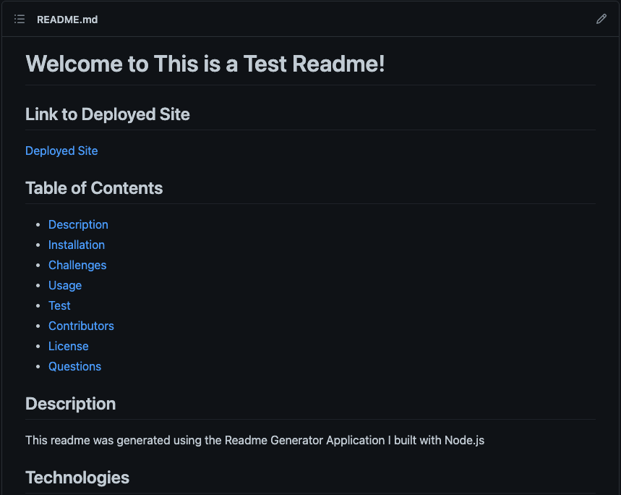621x495 pixels.
Task: Click the Test link in the contents
Action: point(59,305)
